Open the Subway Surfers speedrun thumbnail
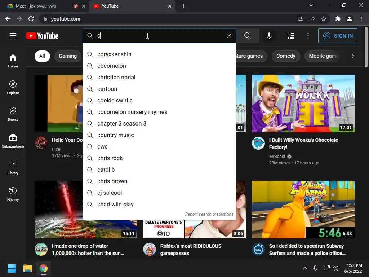The height and width of the screenshot is (277, 369). pyautogui.click(x=303, y=210)
